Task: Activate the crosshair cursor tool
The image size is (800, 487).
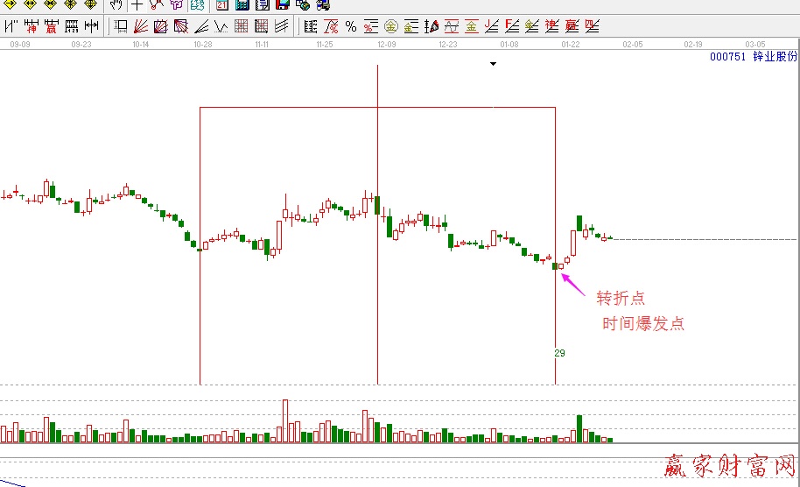Action: tap(137, 5)
